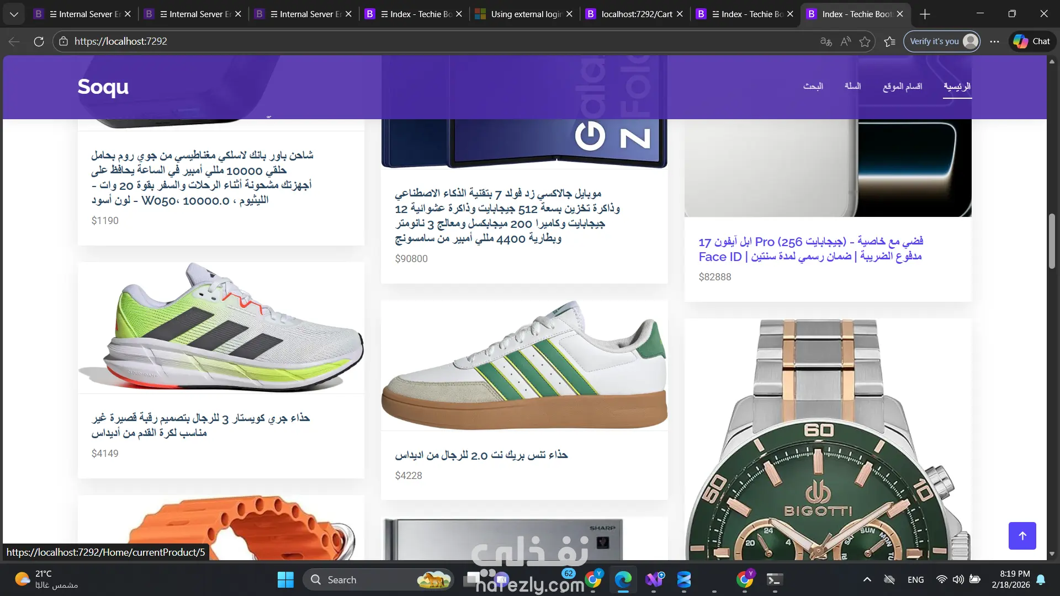Close the active Index - Techie Boot tab
The height and width of the screenshot is (596, 1060).
900,14
